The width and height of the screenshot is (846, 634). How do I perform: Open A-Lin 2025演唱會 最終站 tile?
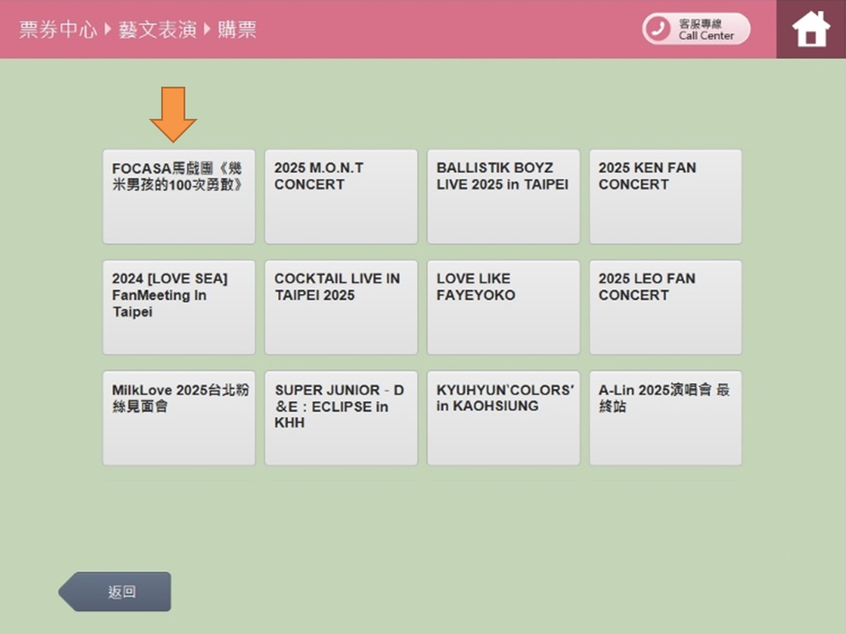tap(665, 418)
